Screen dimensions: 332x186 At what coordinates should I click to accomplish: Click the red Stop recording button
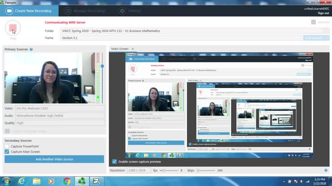[13, 29]
